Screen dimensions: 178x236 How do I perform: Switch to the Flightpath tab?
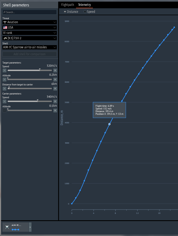[68, 5]
